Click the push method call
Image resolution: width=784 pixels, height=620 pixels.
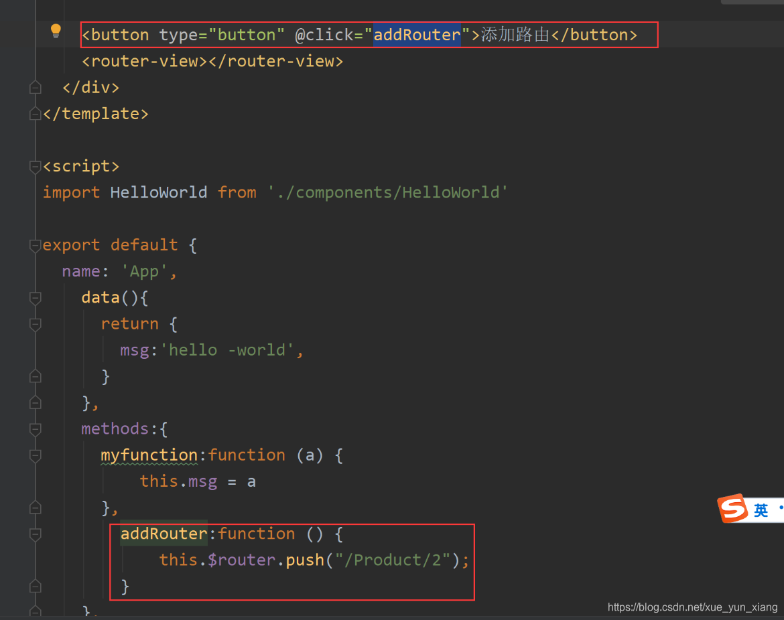305,560
